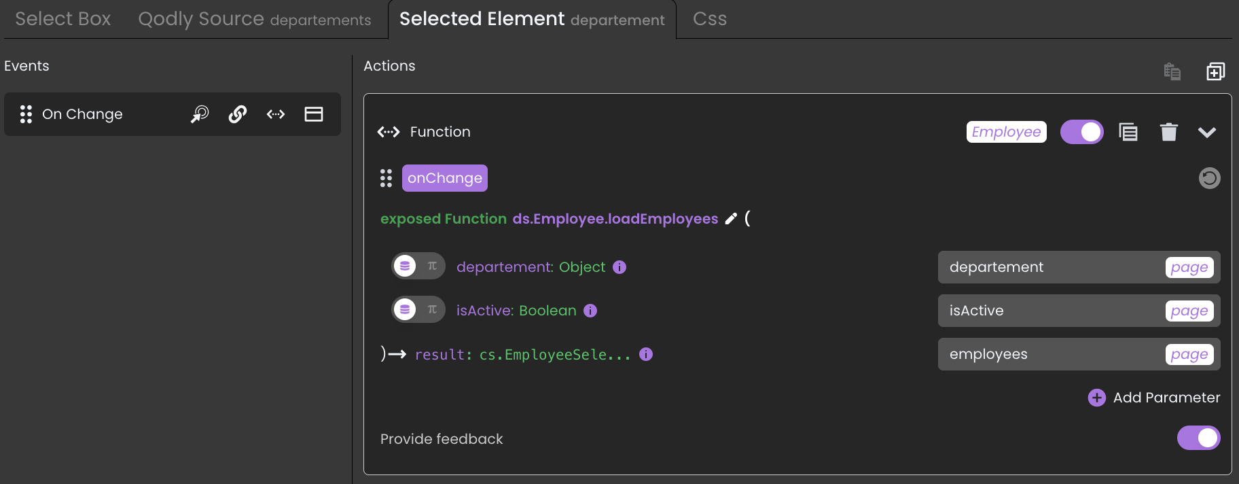This screenshot has height=484, width=1239.
Task: Open the Select Box tab
Action: coord(62,19)
